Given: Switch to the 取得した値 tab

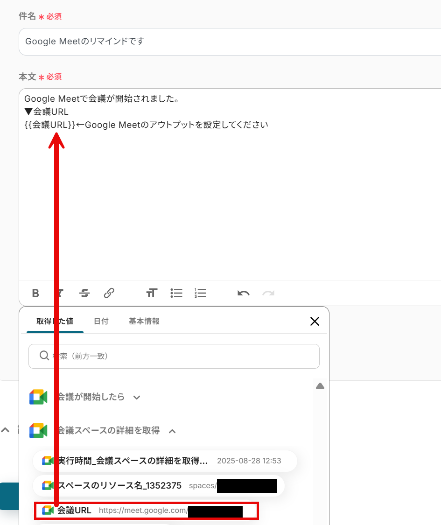Looking at the screenshot, I should (55, 322).
